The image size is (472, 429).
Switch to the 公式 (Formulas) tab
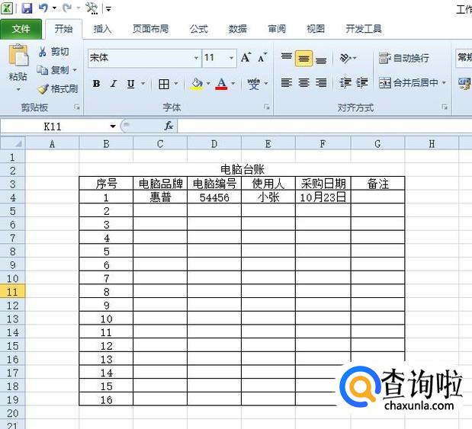pyautogui.click(x=199, y=29)
